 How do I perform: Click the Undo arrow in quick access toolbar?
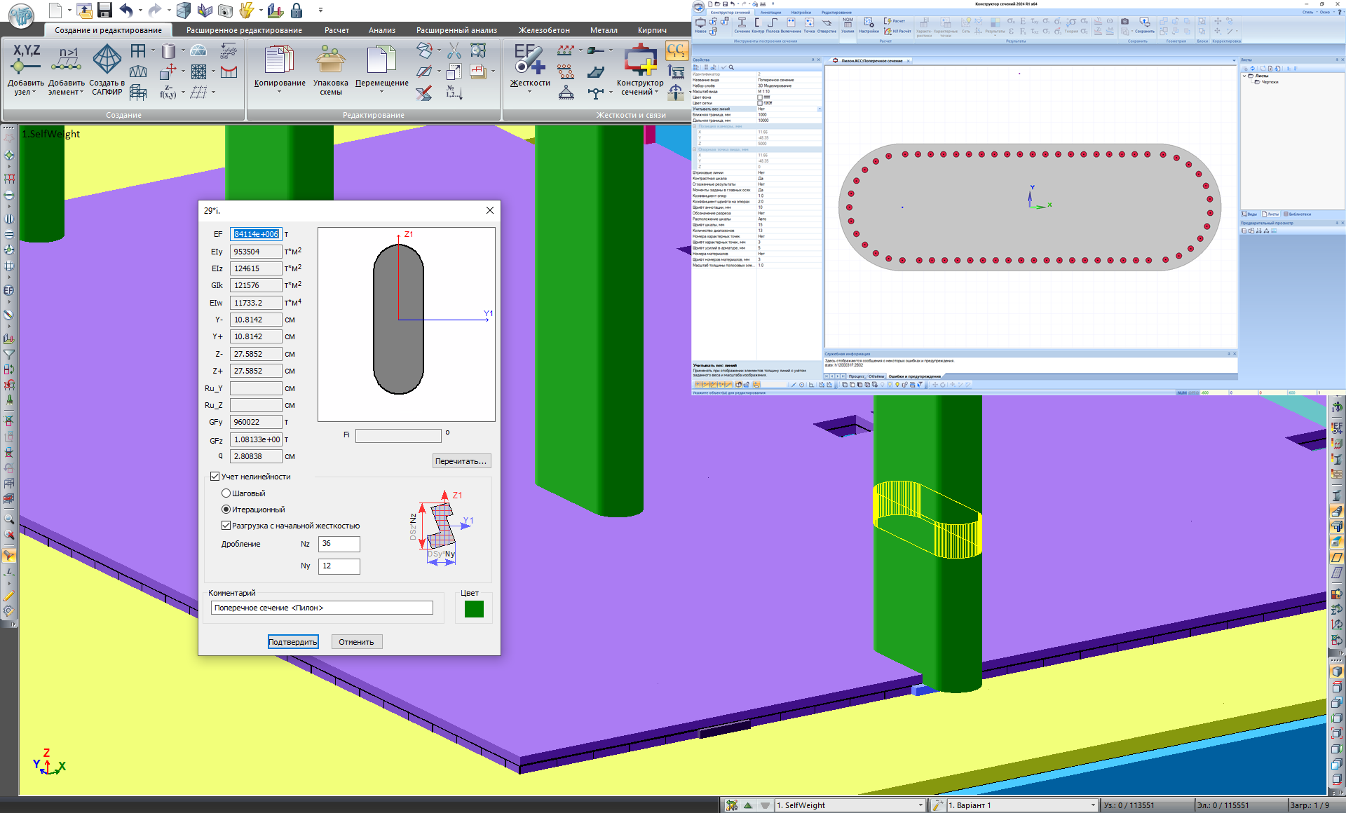pos(126,10)
